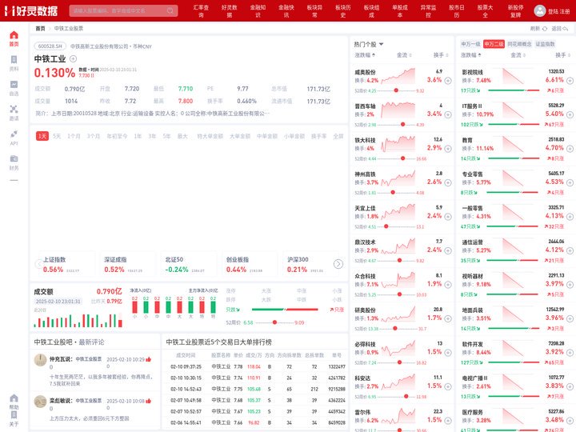Open 板块异常 in top navigation

click(315, 11)
